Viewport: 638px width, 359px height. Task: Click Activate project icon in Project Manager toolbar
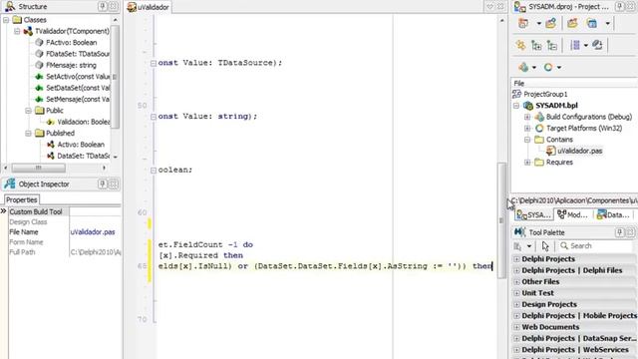[523, 24]
